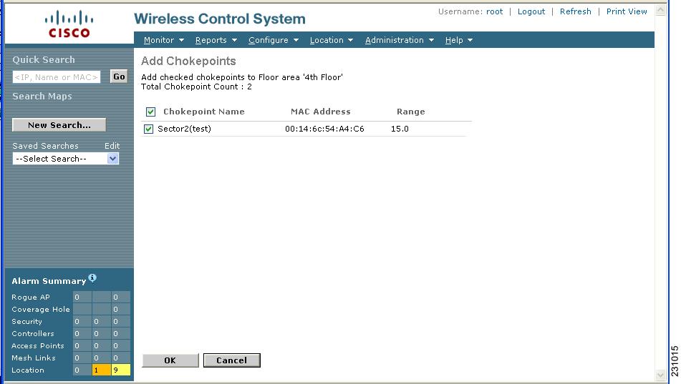Click the scrollbar up arrow
The height and width of the screenshot is (384, 681).
660,9
